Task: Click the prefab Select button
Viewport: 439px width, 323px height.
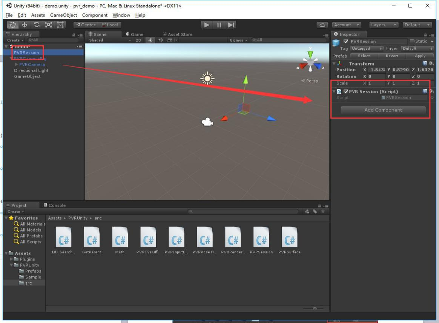Action: pyautogui.click(x=364, y=56)
